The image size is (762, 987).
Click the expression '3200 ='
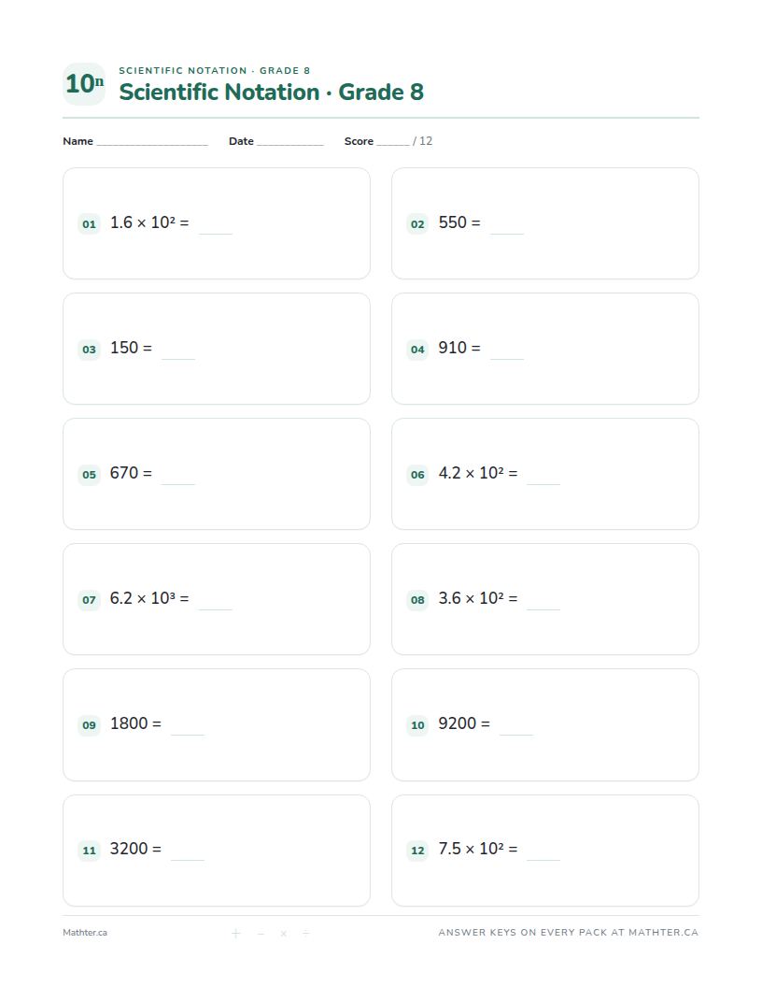pyautogui.click(x=135, y=849)
